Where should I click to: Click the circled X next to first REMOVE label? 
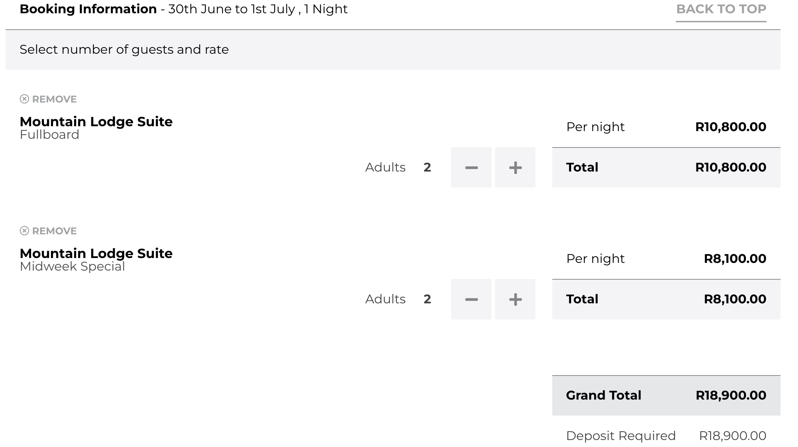point(24,99)
